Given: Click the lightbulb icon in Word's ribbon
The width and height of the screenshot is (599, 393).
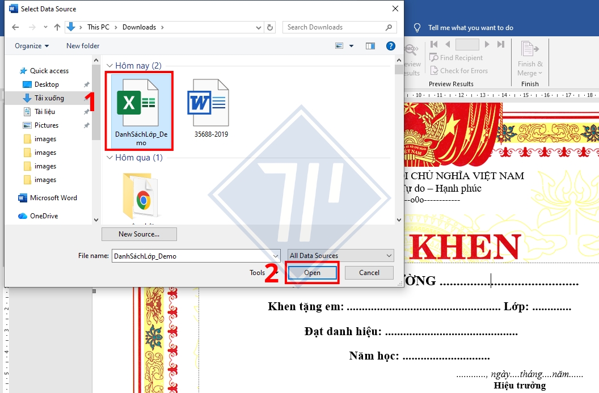Looking at the screenshot, I should pyautogui.click(x=417, y=27).
